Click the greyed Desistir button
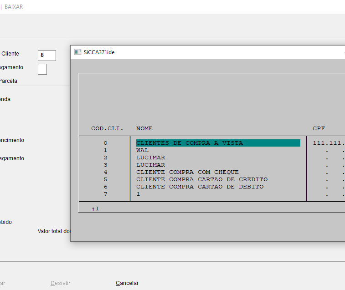 pyautogui.click(x=60, y=283)
